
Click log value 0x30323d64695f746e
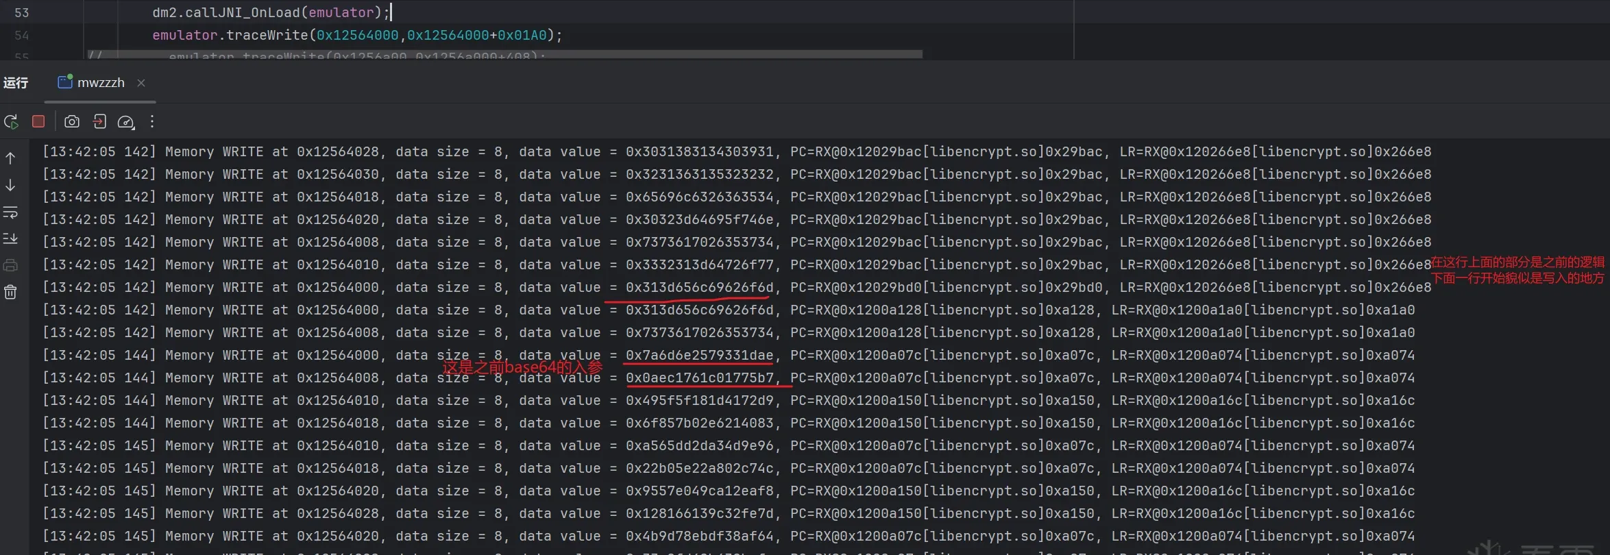699,219
